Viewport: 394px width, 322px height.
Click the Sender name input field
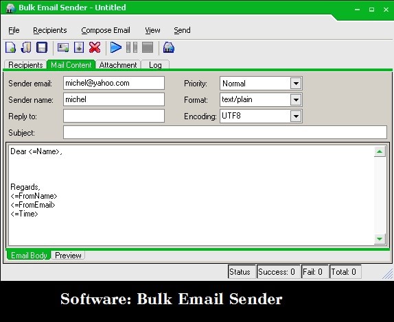(114, 99)
